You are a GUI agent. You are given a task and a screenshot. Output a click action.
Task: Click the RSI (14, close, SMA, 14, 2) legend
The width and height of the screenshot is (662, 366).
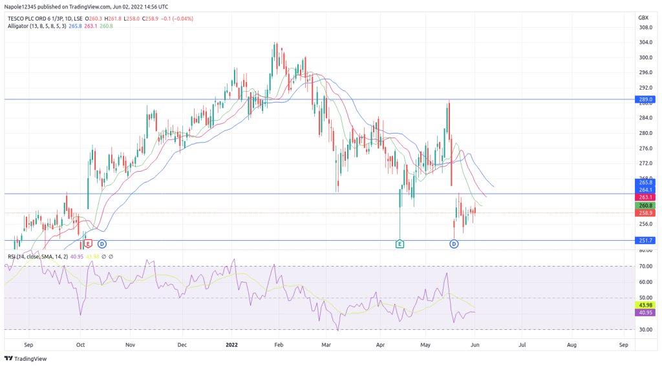(x=37, y=256)
